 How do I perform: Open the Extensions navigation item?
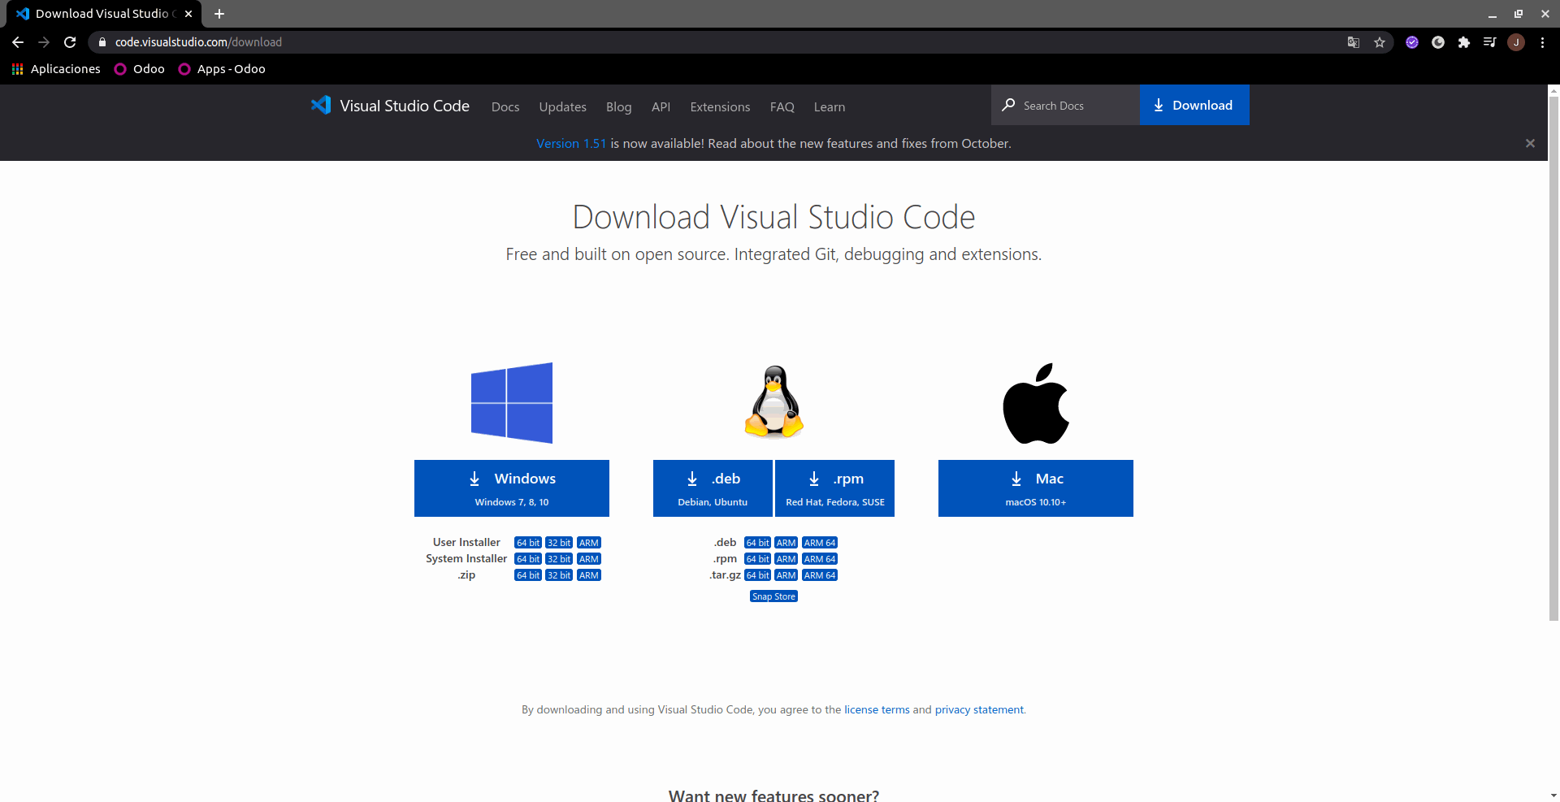(720, 106)
